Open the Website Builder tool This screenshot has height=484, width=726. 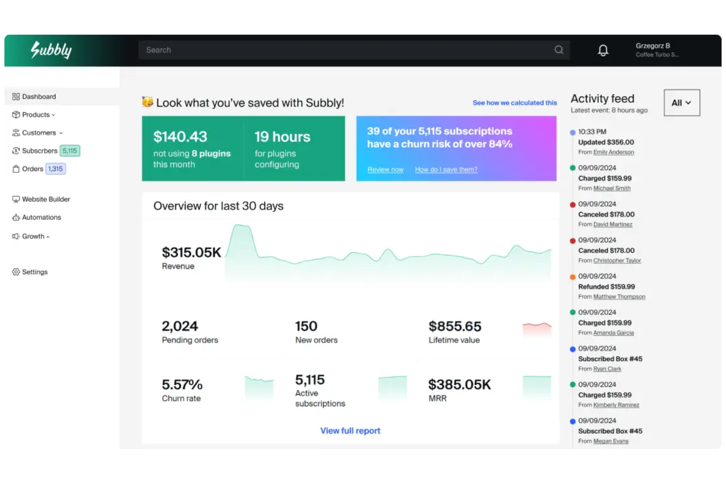(x=46, y=199)
